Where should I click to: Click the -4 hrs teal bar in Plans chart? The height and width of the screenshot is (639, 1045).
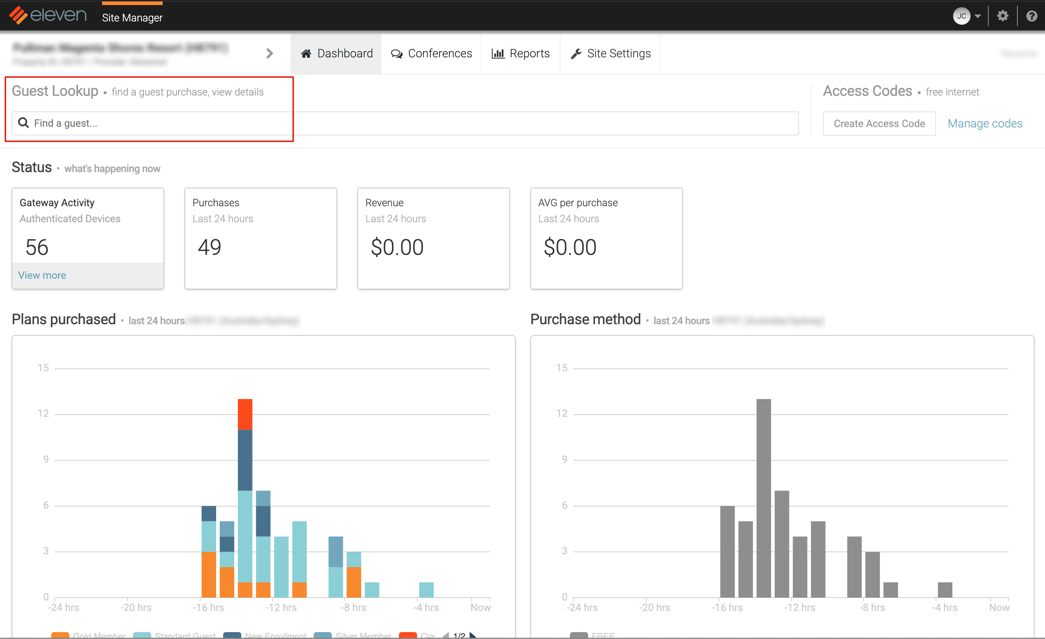[426, 590]
